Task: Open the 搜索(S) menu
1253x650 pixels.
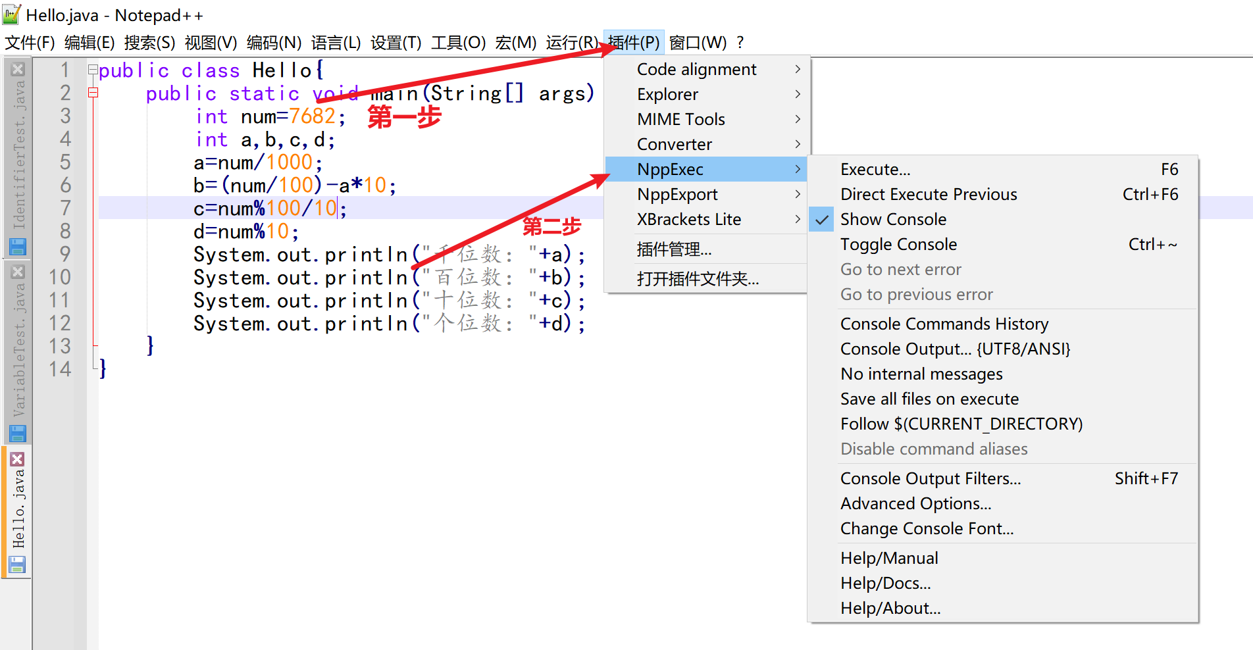Action: tap(149, 43)
